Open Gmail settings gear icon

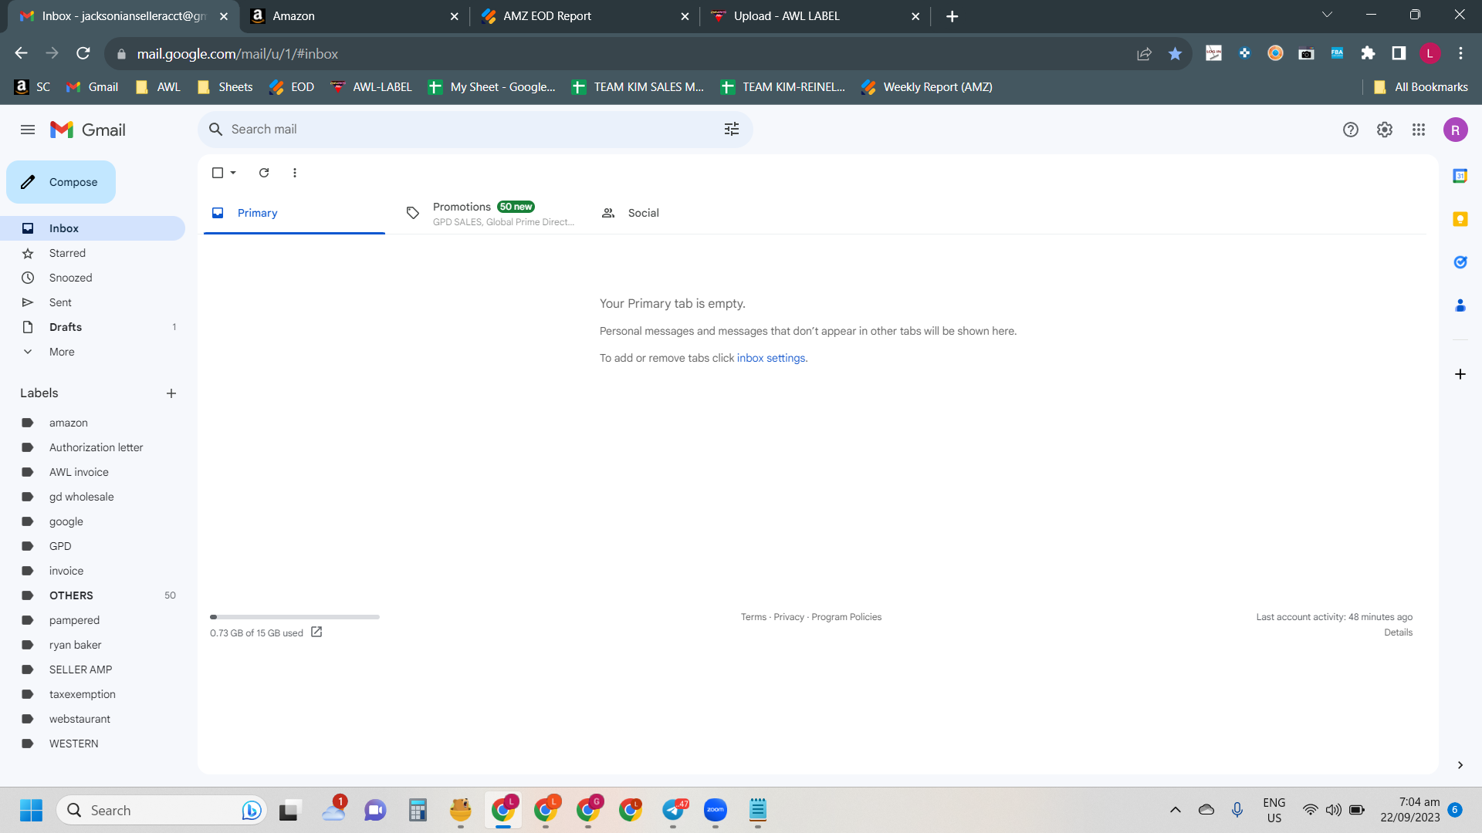[1385, 130]
